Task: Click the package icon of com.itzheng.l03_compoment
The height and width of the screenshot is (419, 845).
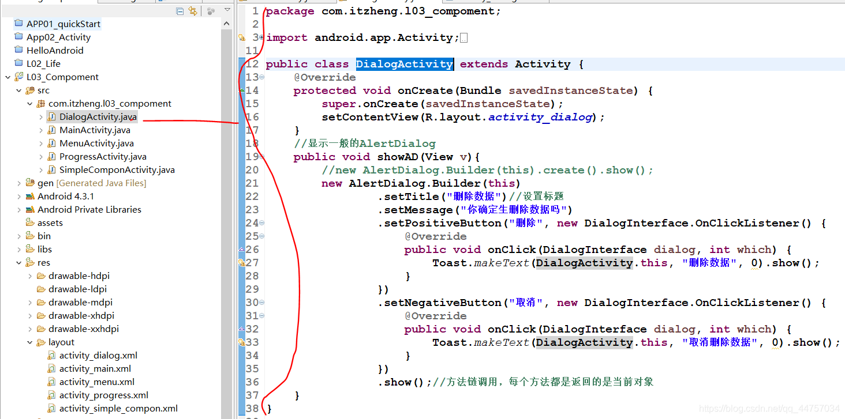Action: (41, 104)
